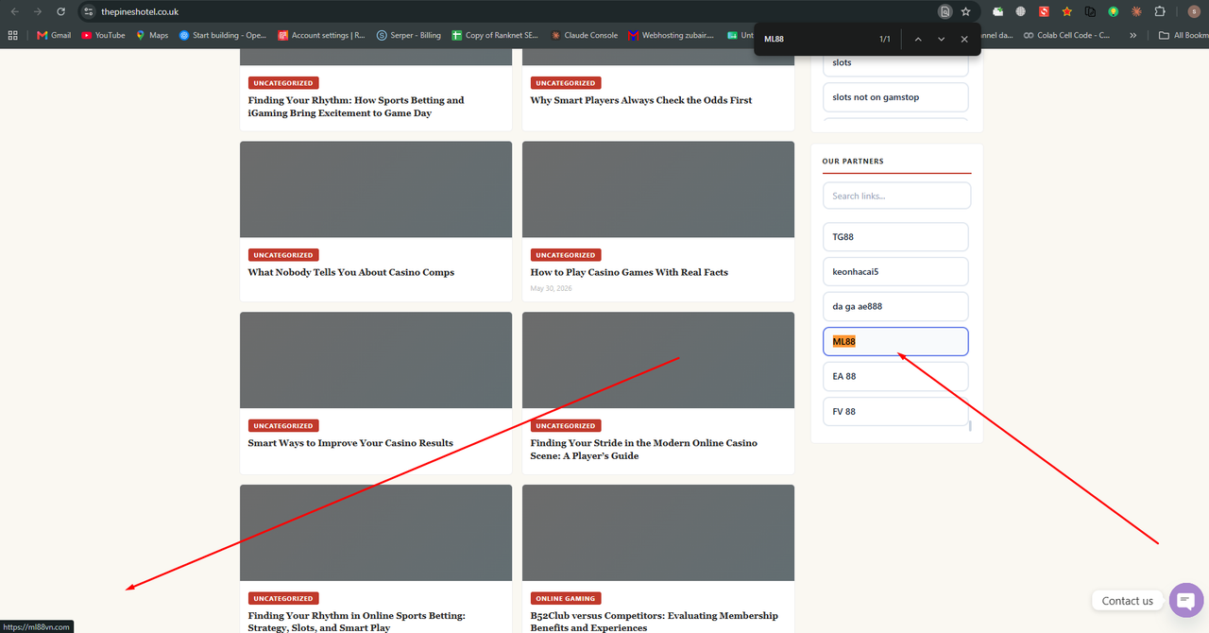Open the Start building bookmark
Viewport: 1209px width, 633px height.
[223, 35]
